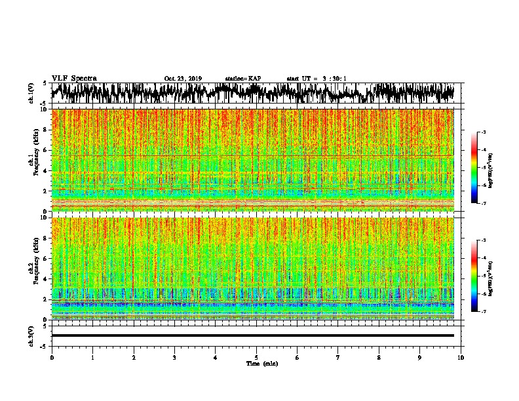519x401 pixels.
Task: Click time axis tick label "9"
Action: click(419, 358)
